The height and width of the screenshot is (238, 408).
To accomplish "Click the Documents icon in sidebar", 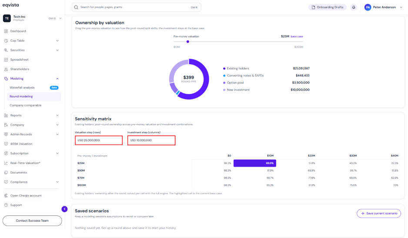I will [6, 172].
